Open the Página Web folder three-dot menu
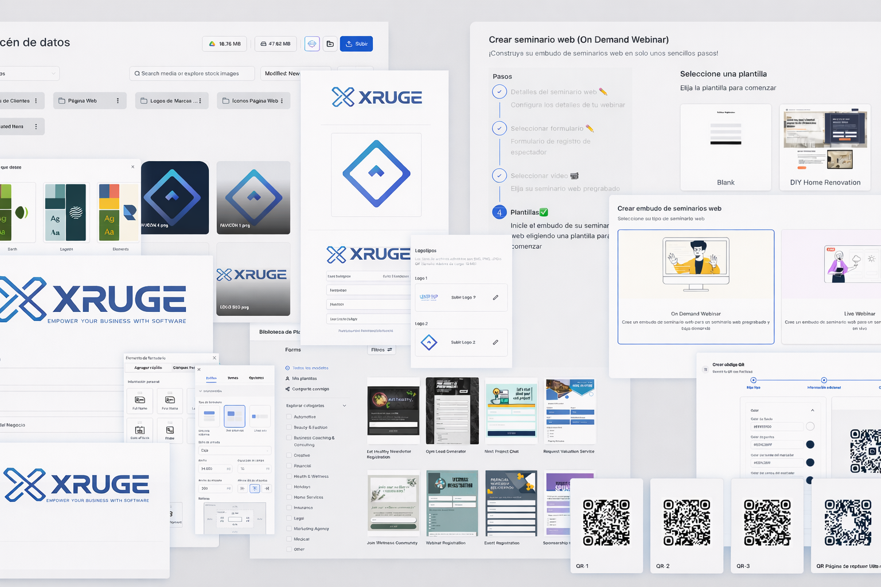Viewport: 881px width, 587px height. click(x=118, y=101)
